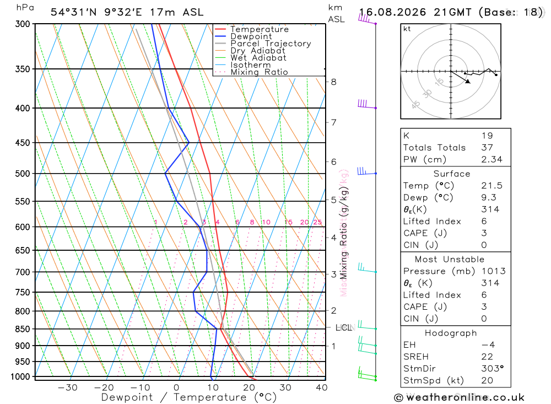Click the Totals Totals value 37
This screenshot has width=551, height=404.
(487, 148)
